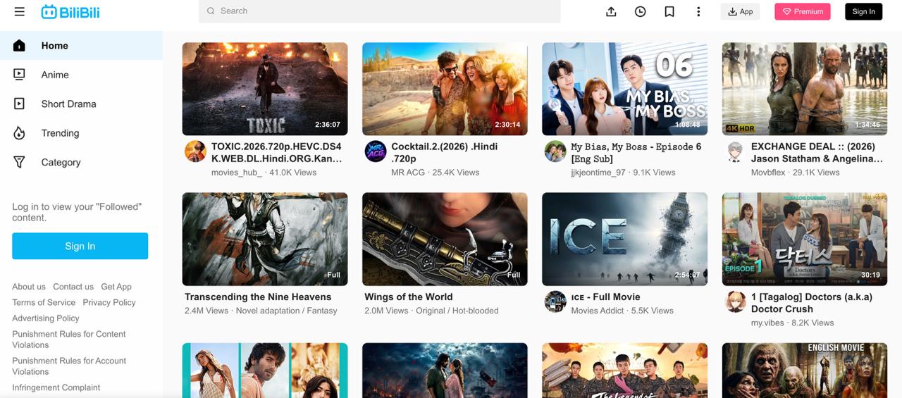Screen dimensions: 902x398
Task: Open Contact us link
Action: tap(73, 287)
